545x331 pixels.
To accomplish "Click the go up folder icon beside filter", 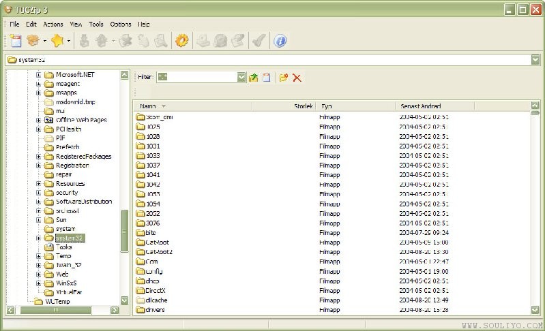I will pos(254,78).
